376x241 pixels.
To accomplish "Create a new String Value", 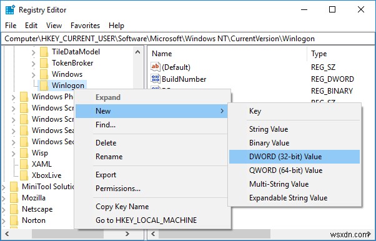I will pyautogui.click(x=294, y=129).
